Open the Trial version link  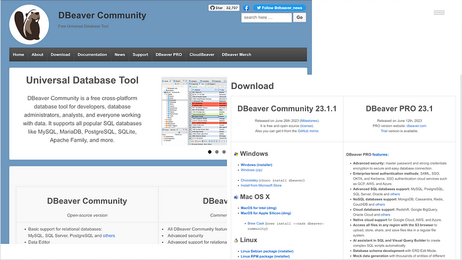(384, 131)
